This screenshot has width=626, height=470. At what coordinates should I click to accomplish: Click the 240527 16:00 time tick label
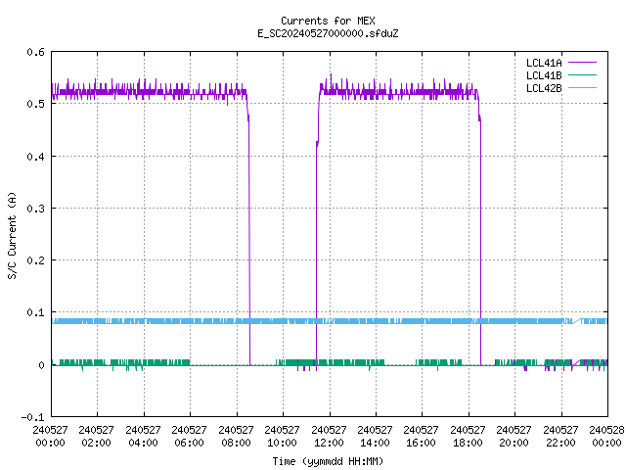click(x=422, y=437)
